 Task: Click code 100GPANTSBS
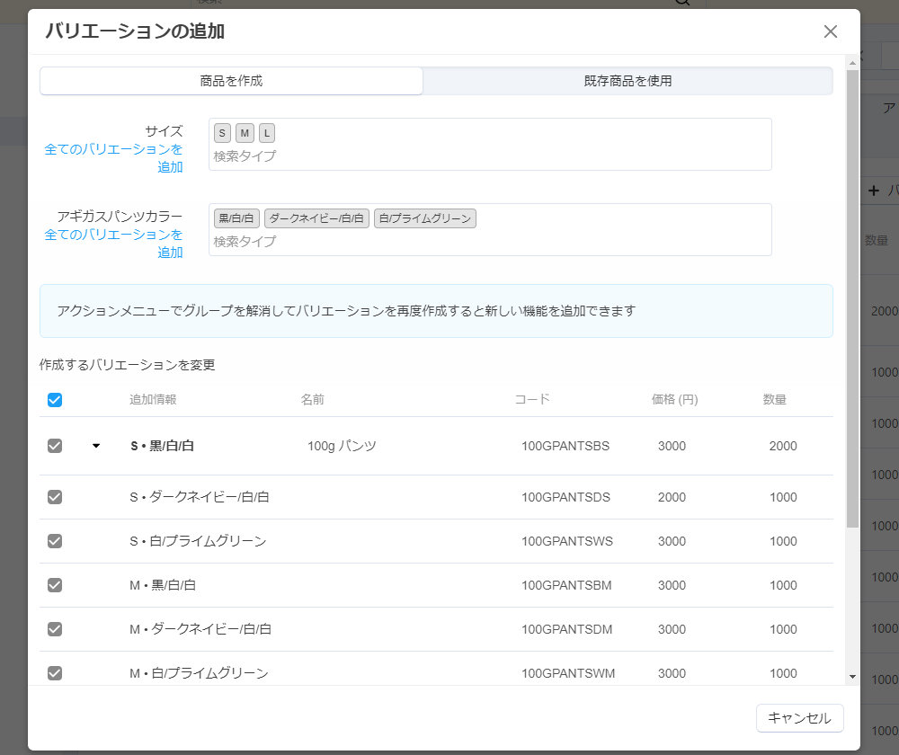click(x=565, y=446)
